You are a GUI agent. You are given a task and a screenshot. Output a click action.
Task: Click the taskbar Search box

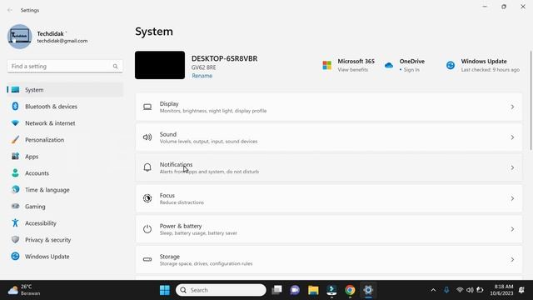tap(221, 290)
